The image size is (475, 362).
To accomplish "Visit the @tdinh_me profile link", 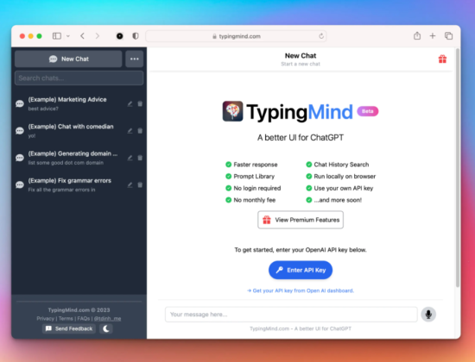I will (108, 318).
